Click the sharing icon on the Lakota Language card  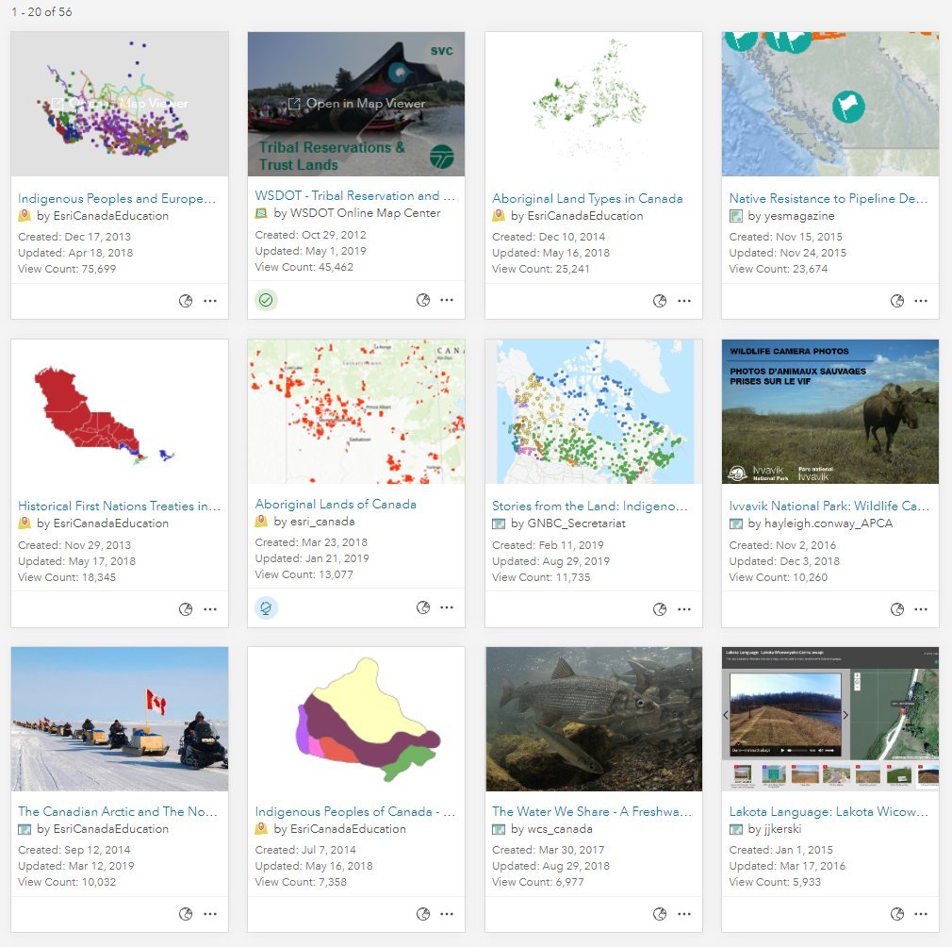[x=896, y=914]
